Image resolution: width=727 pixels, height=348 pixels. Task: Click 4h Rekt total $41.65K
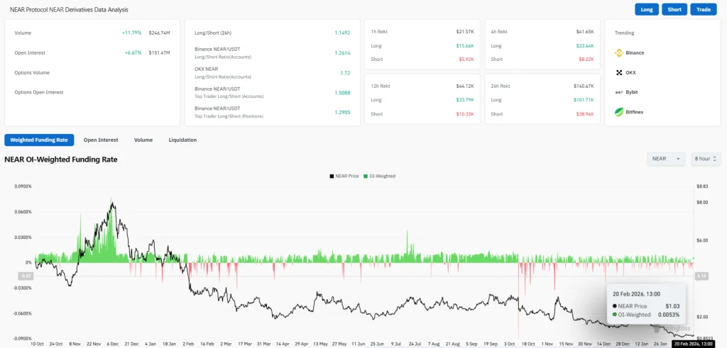584,31
